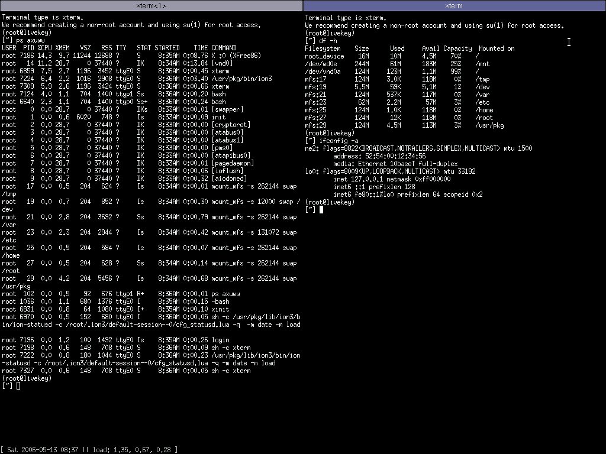Switch to the xterm<1> tab
Viewport: 606px width, 454px height.
(151, 6)
